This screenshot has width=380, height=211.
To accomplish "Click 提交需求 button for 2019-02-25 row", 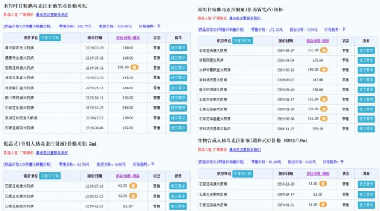I will click(x=178, y=206).
